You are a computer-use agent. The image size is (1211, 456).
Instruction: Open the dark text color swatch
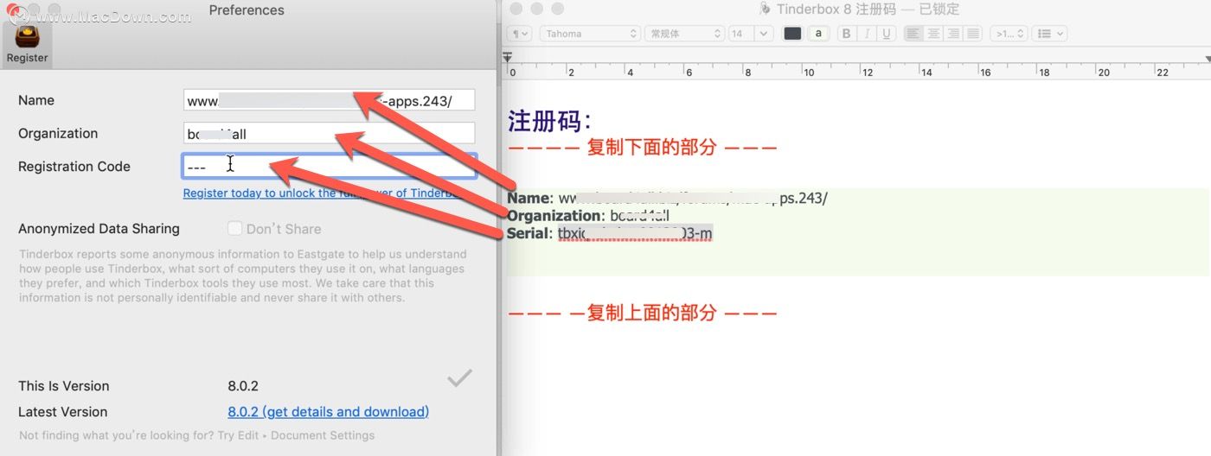pyautogui.click(x=792, y=34)
